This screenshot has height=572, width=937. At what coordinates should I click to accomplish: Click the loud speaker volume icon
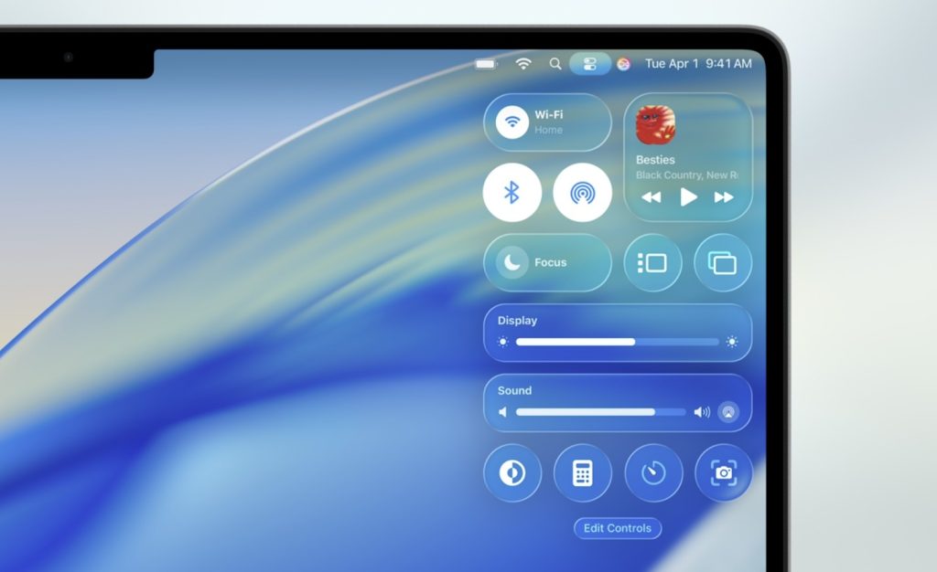point(702,412)
